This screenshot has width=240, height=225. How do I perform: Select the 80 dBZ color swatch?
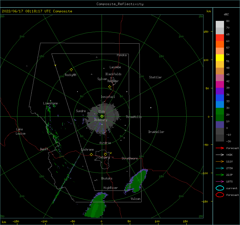pyautogui.click(x=220, y=24)
